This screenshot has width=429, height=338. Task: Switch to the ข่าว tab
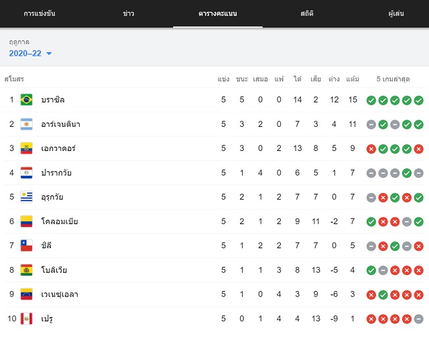[129, 13]
